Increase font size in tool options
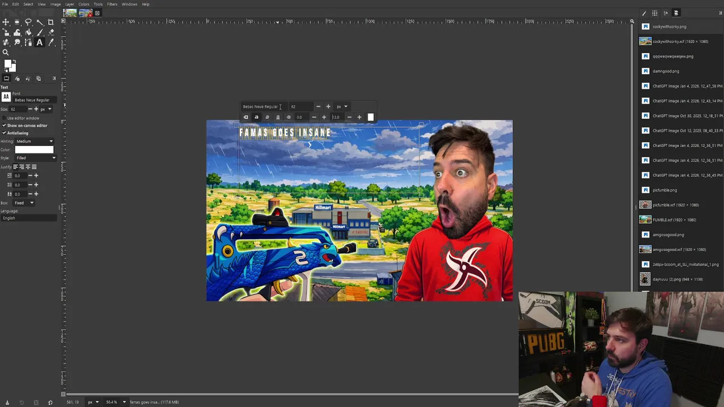Screen dimensions: 724x407 coord(36,109)
